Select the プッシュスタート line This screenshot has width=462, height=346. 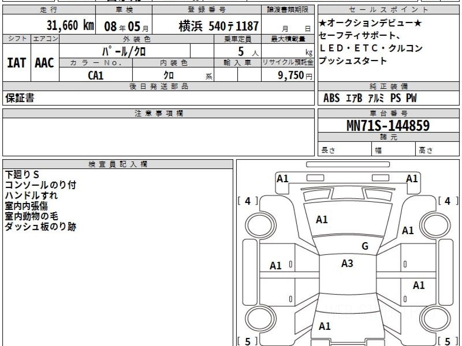353,61
